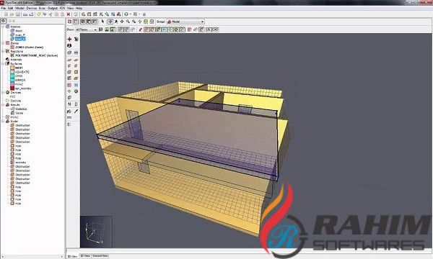Viewport: 433px width, 259px height.
Task: Select POLYURETHANE_REAC (Active) reaction
Action: 37,55
